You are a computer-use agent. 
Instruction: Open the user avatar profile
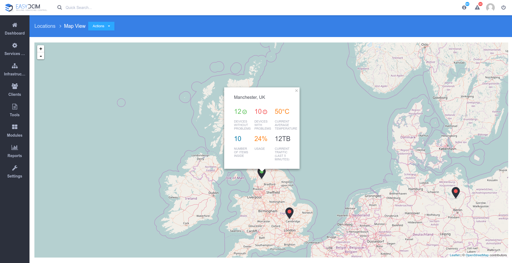[x=490, y=7]
